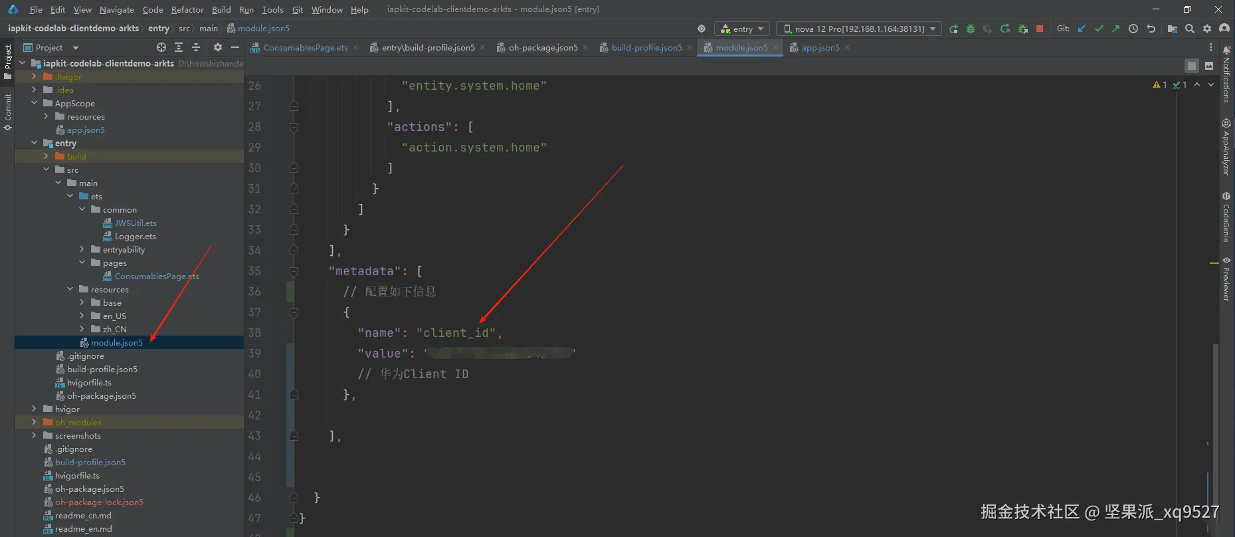Image resolution: width=1235 pixels, height=537 pixels.
Task: Click the Git commit checkmark icon
Action: [1099, 29]
